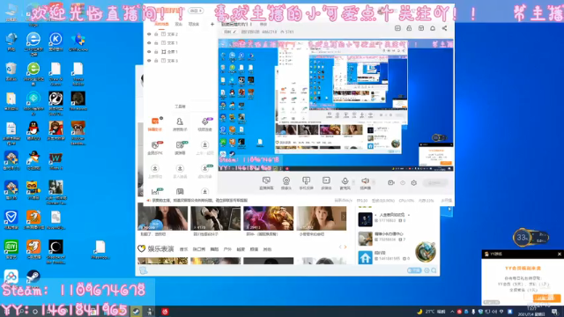
Task: Hide the 文本1 layer with its eye icon
Action: tap(149, 43)
